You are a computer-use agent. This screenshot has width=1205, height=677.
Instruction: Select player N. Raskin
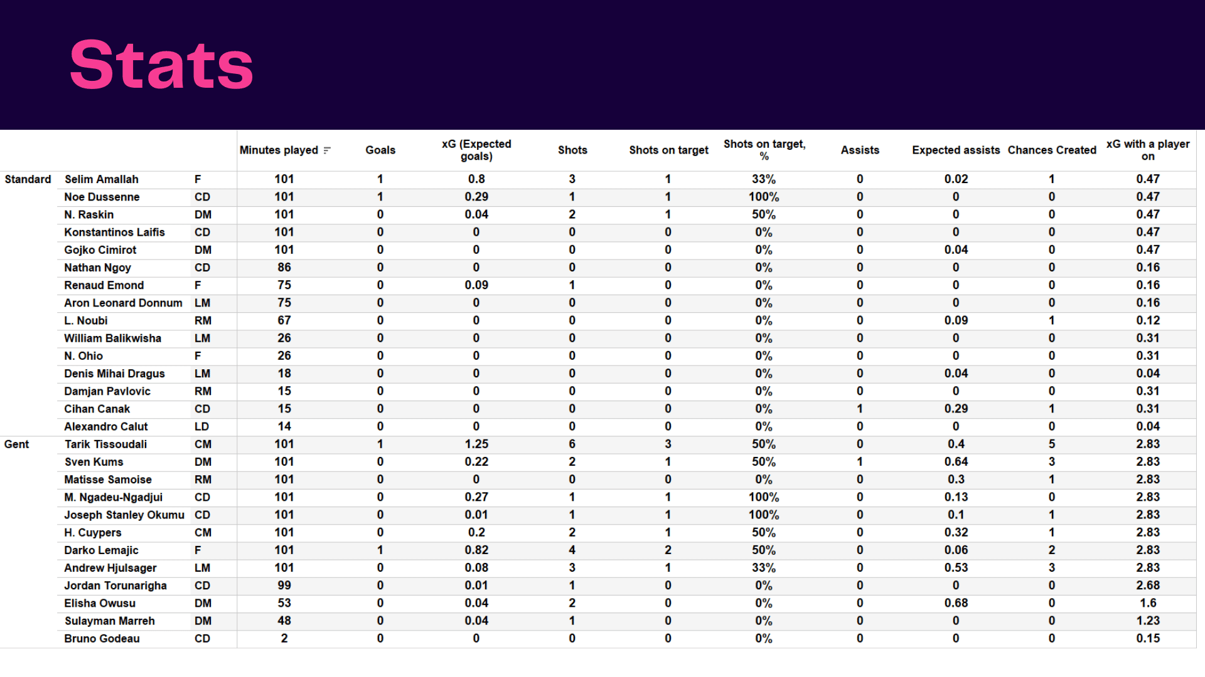click(88, 214)
